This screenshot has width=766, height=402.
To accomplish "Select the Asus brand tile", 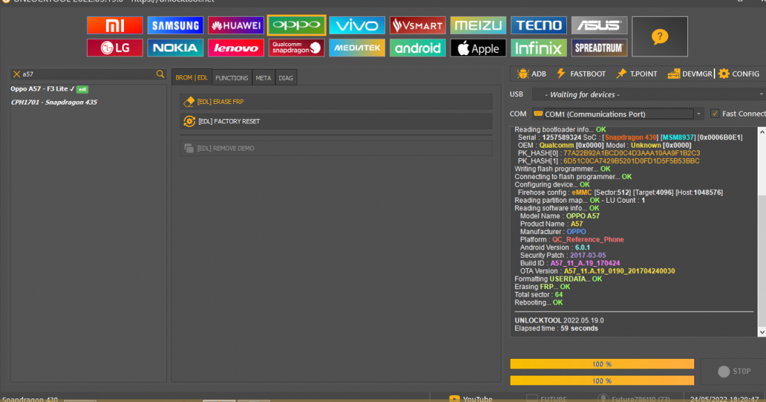I will click(x=600, y=26).
